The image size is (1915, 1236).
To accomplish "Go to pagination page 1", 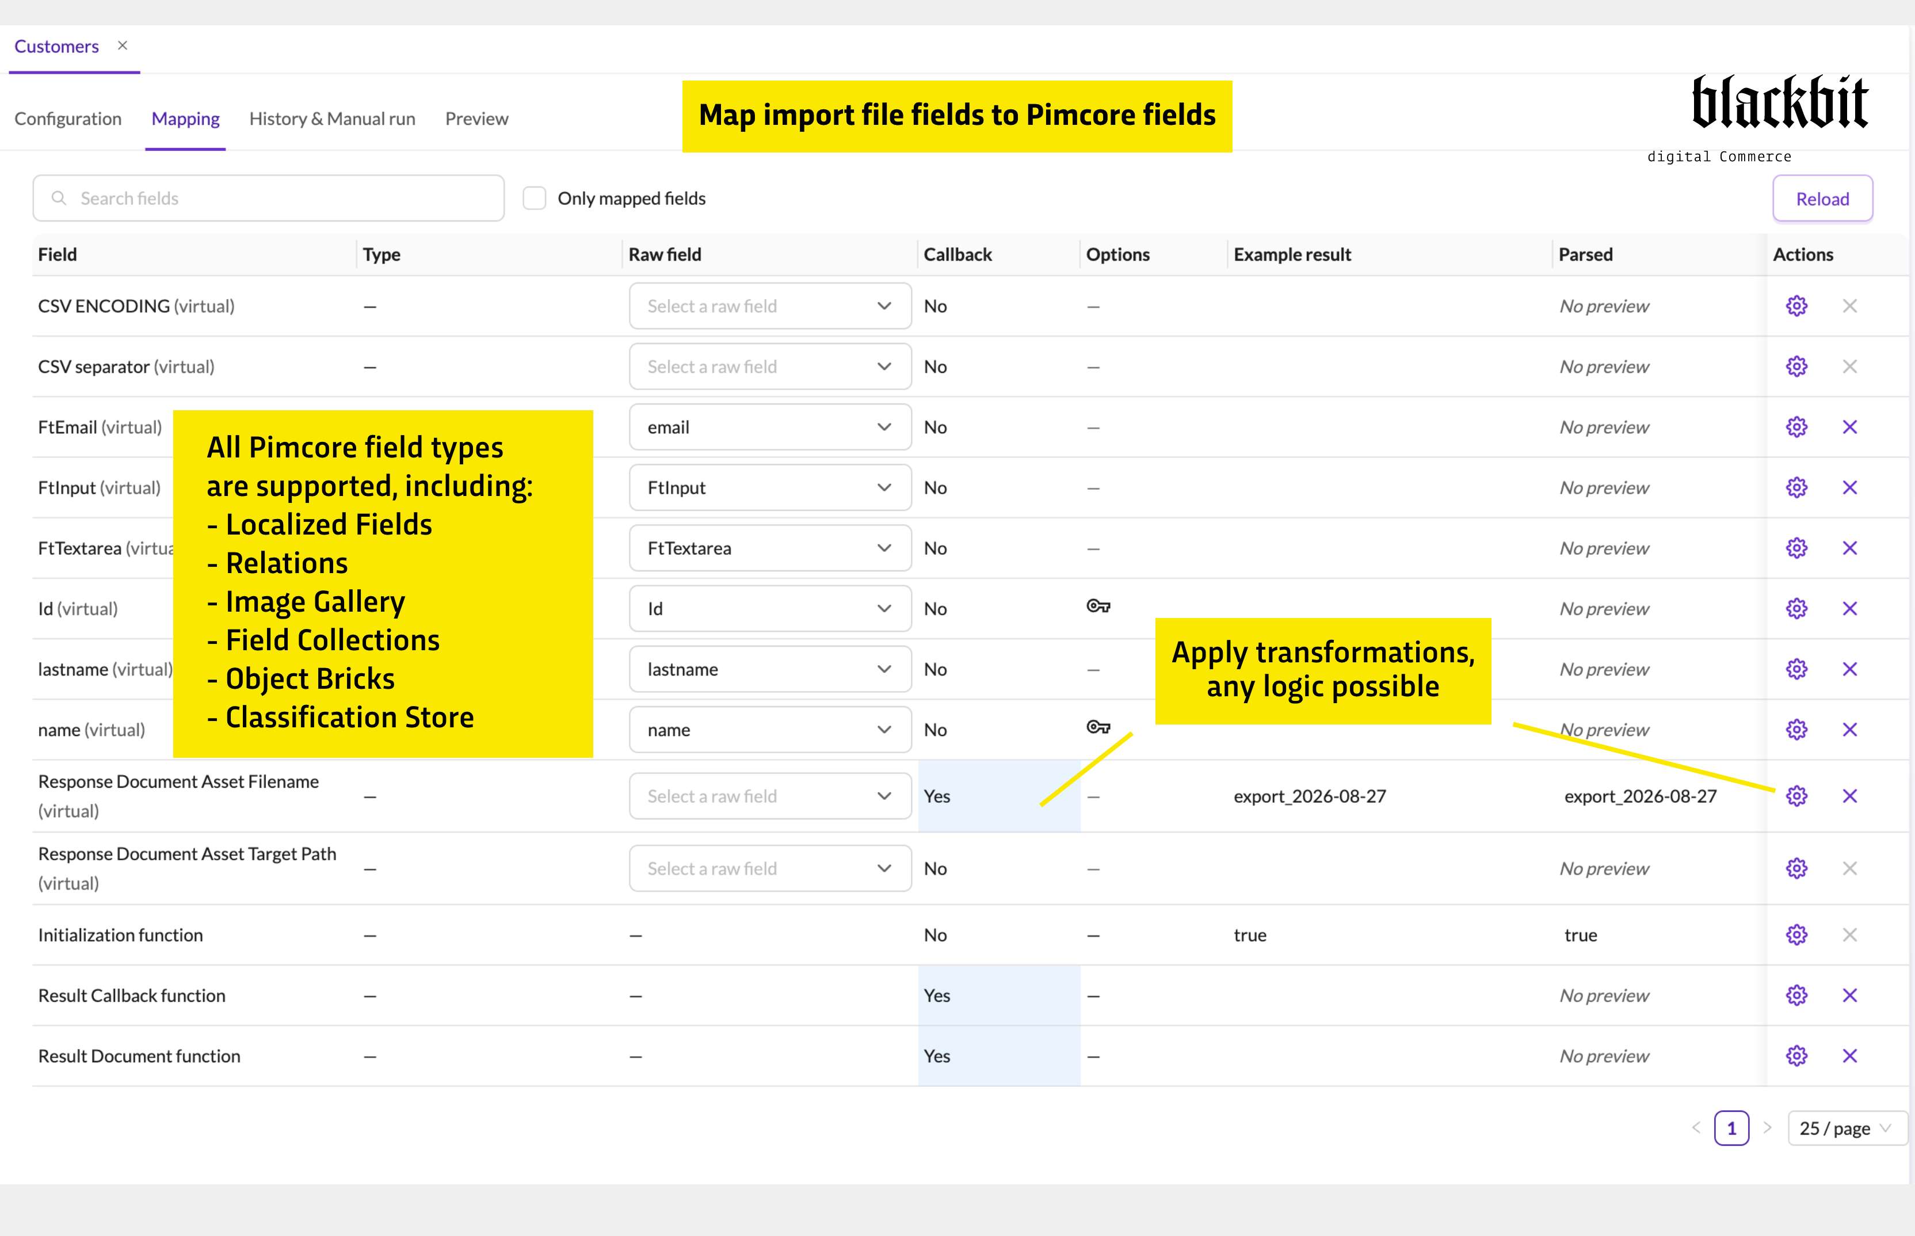I will tap(1731, 1128).
